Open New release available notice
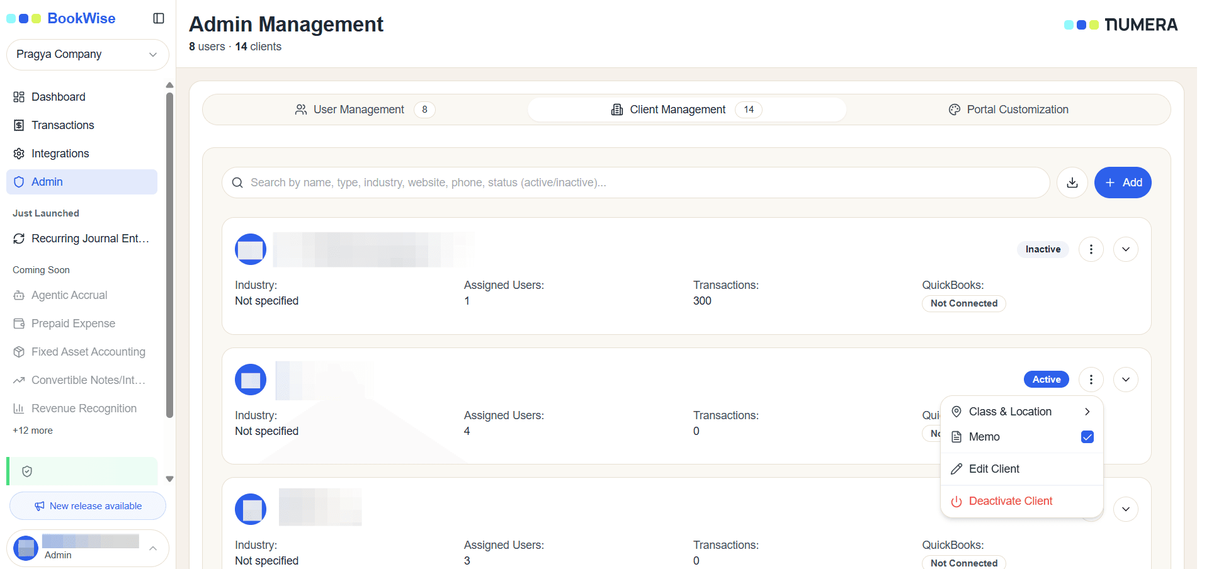The width and height of the screenshot is (1209, 569). tap(88, 506)
